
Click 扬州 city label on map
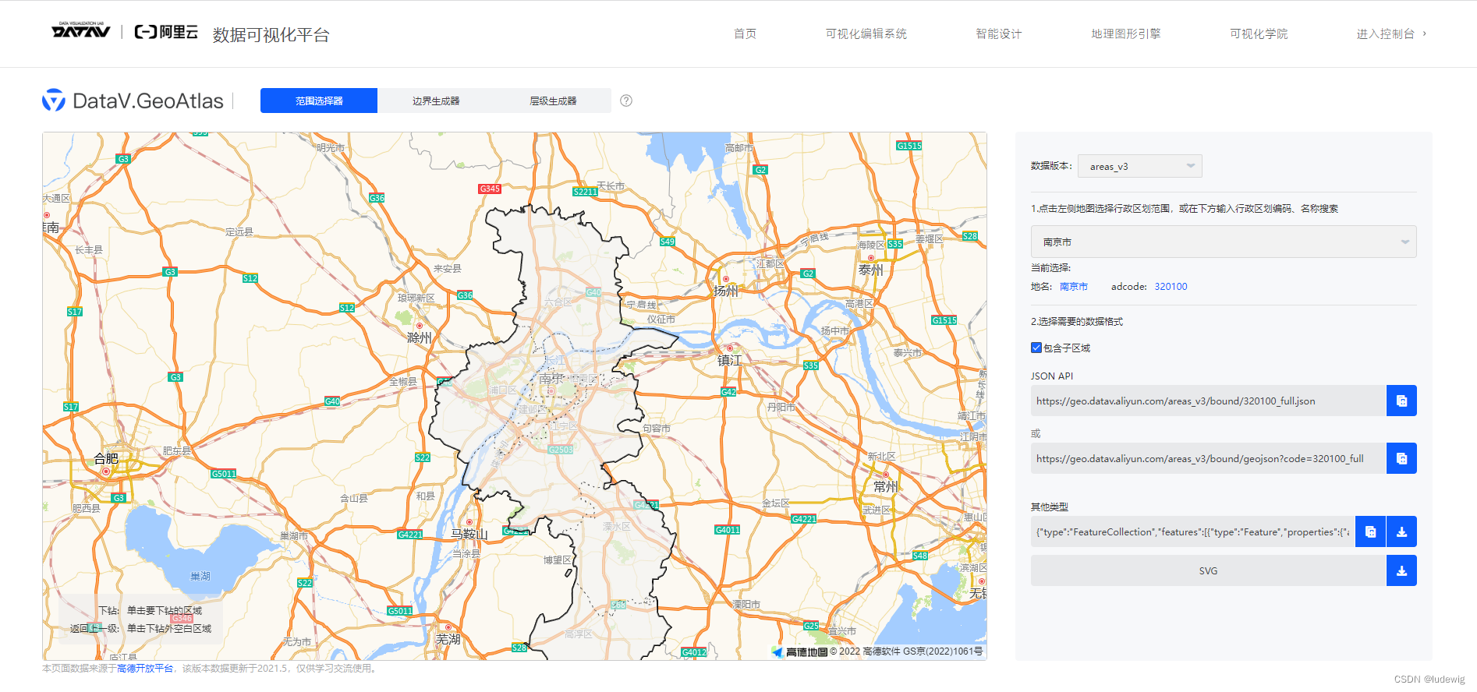(725, 291)
